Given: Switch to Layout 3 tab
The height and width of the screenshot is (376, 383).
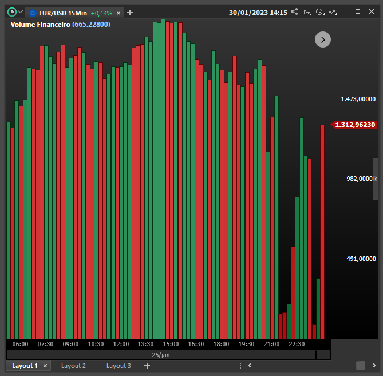Looking at the screenshot, I should pyautogui.click(x=119, y=366).
